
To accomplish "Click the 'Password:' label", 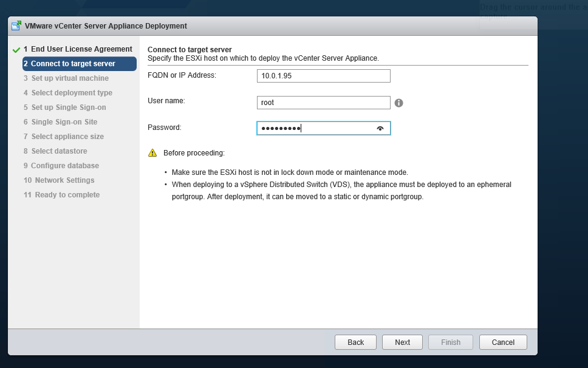I will click(x=164, y=128).
